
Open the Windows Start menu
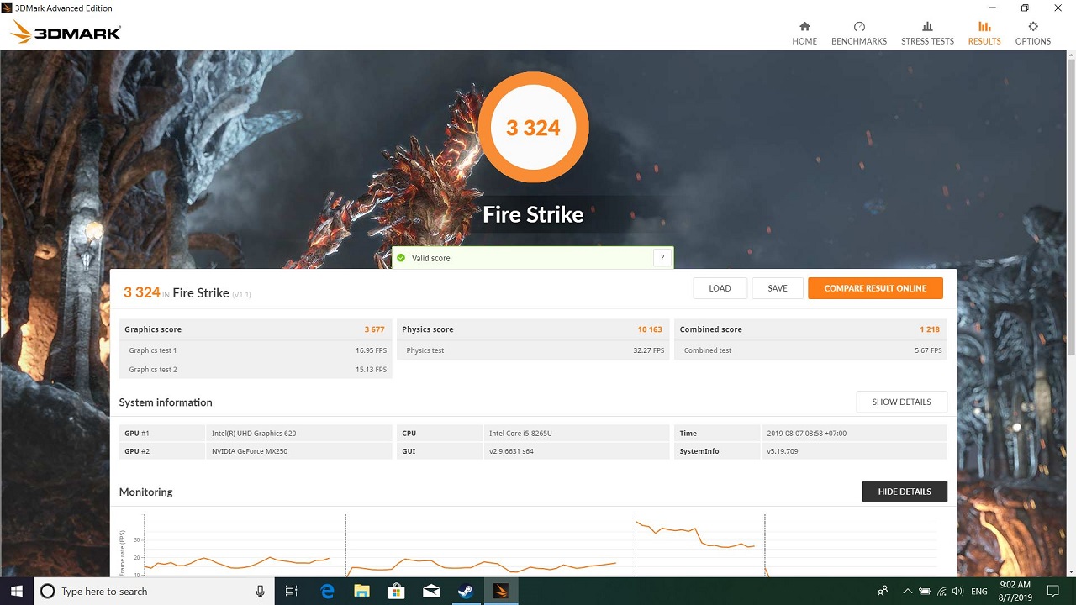tap(17, 592)
